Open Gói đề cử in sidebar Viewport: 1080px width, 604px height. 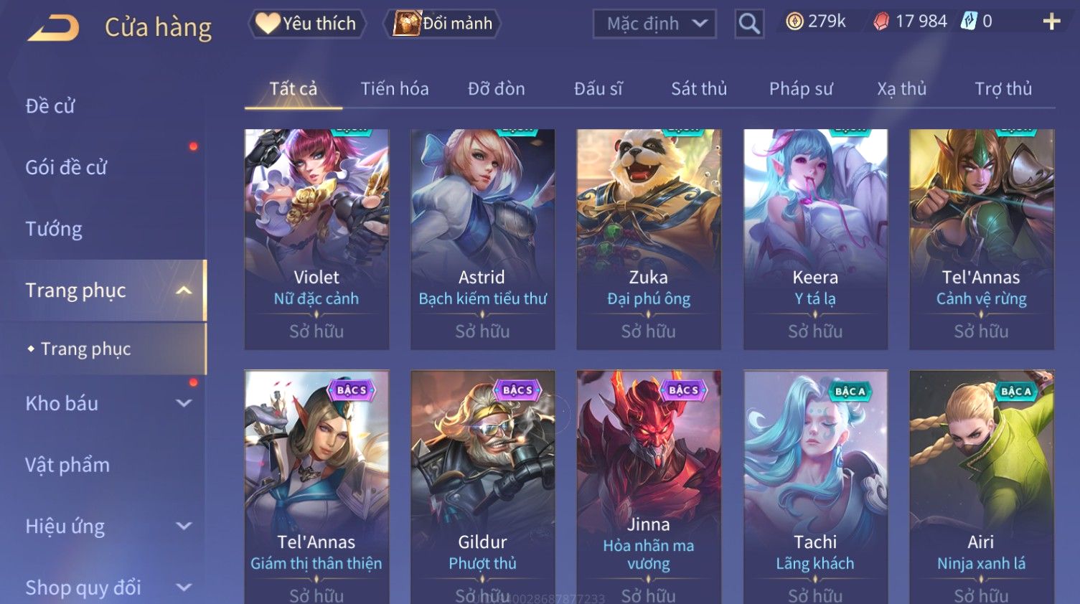coord(66,168)
